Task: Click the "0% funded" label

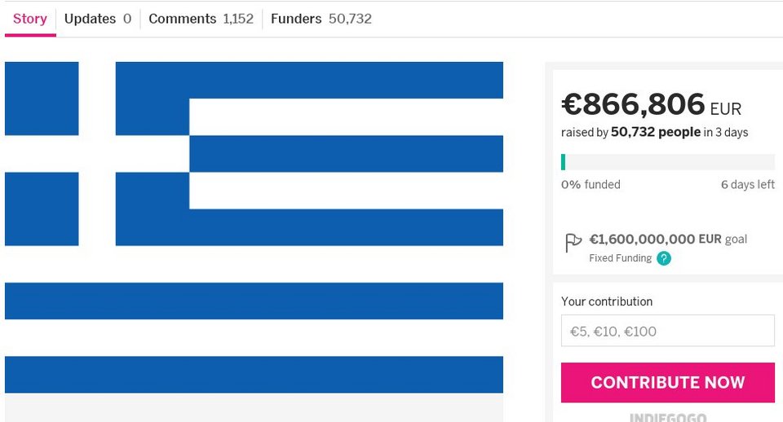Action: click(x=591, y=185)
